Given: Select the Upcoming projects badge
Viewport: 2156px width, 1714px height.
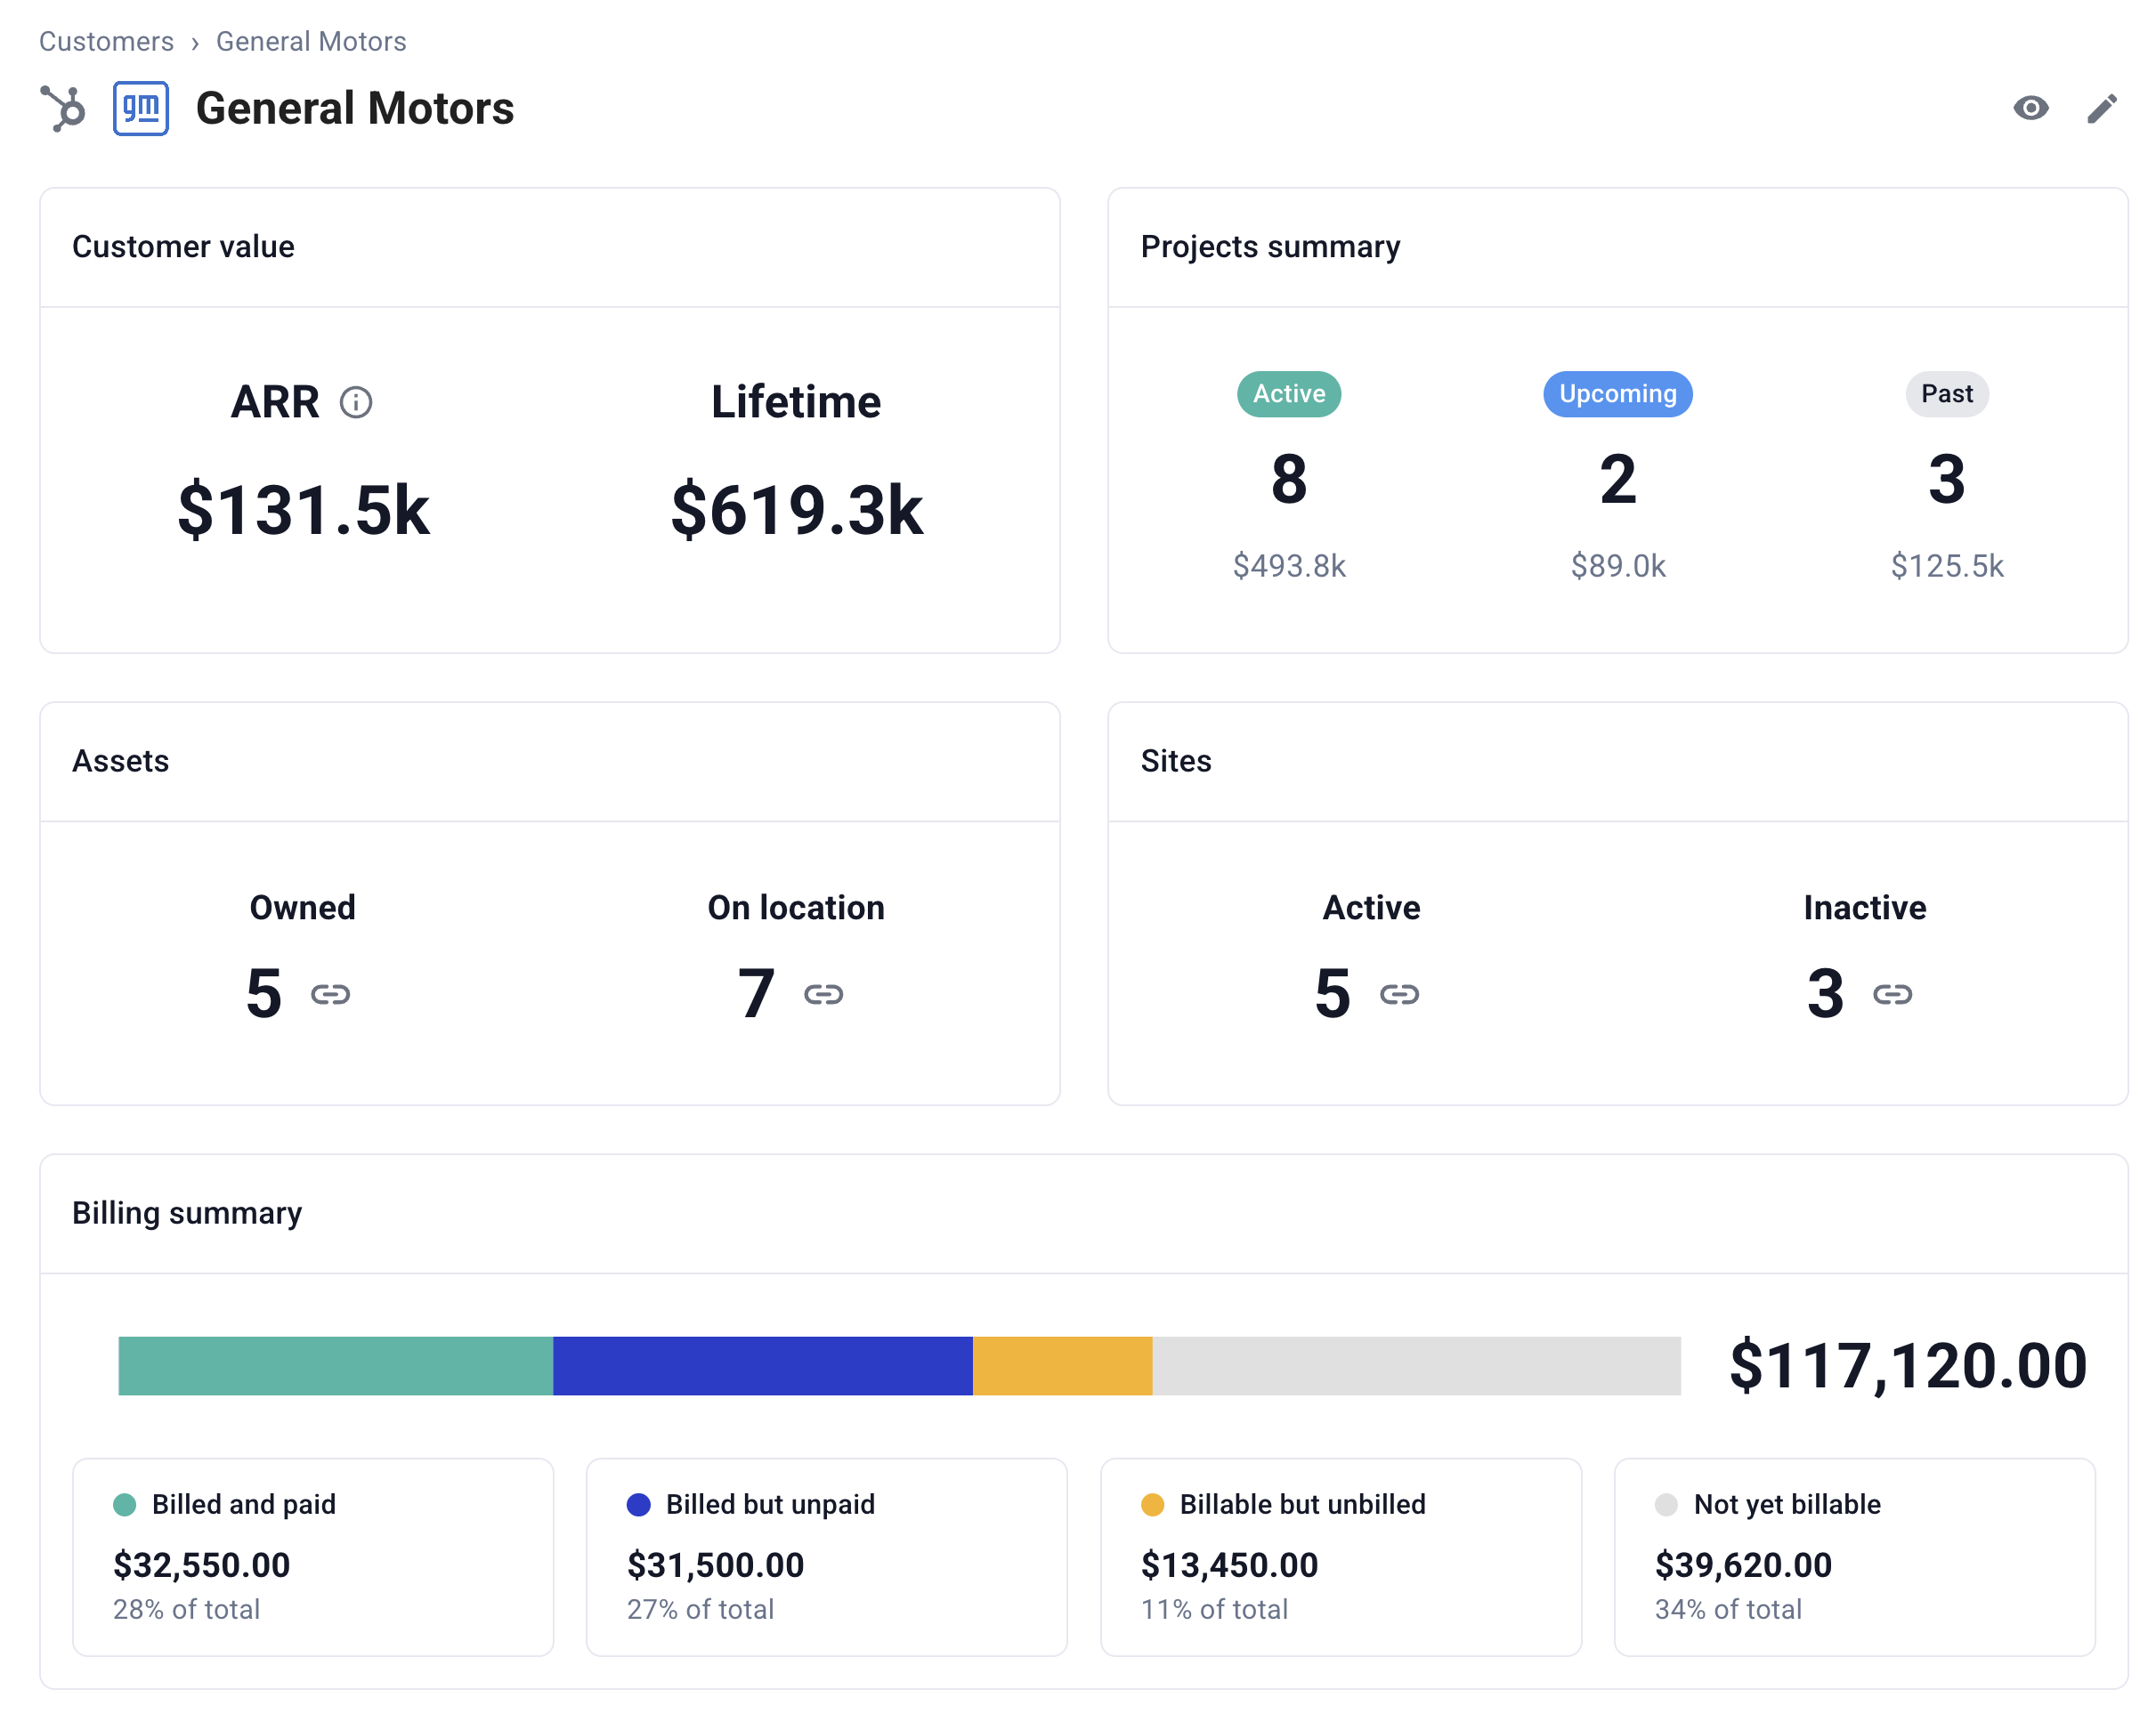Looking at the screenshot, I should tap(1617, 394).
